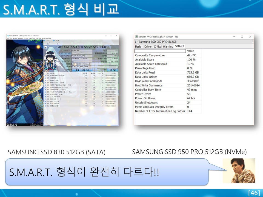Open the ファイル(F) menu in CrystalDiskInfo
The image size is (263, 197).
tap(9, 39)
